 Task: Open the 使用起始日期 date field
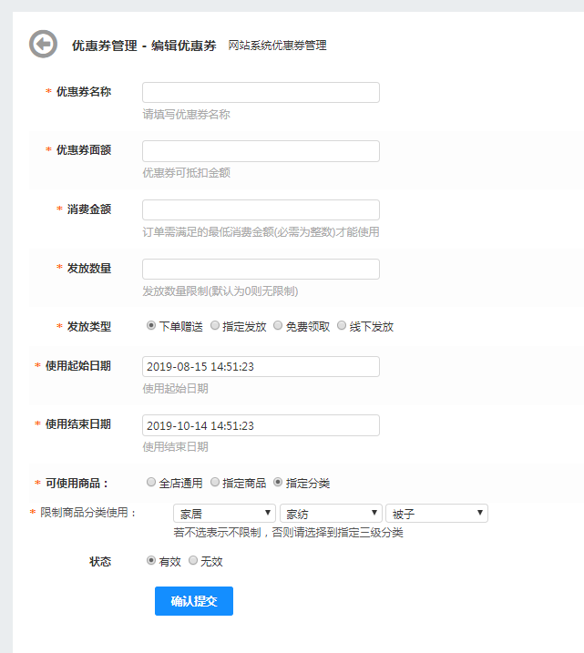(x=261, y=366)
